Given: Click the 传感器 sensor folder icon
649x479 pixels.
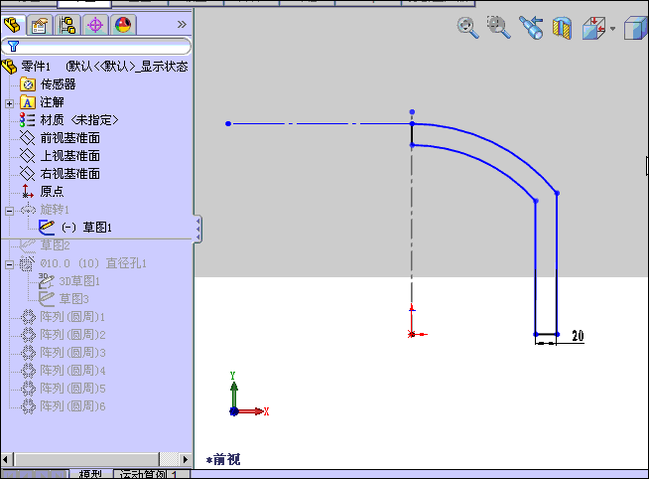Looking at the screenshot, I should [28, 84].
